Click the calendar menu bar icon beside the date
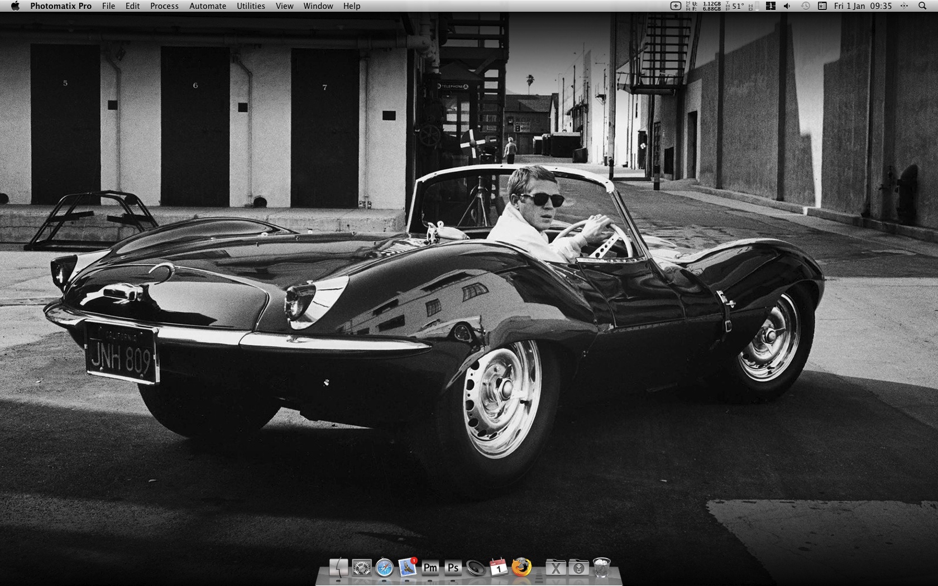The height and width of the screenshot is (586, 938). (x=822, y=6)
